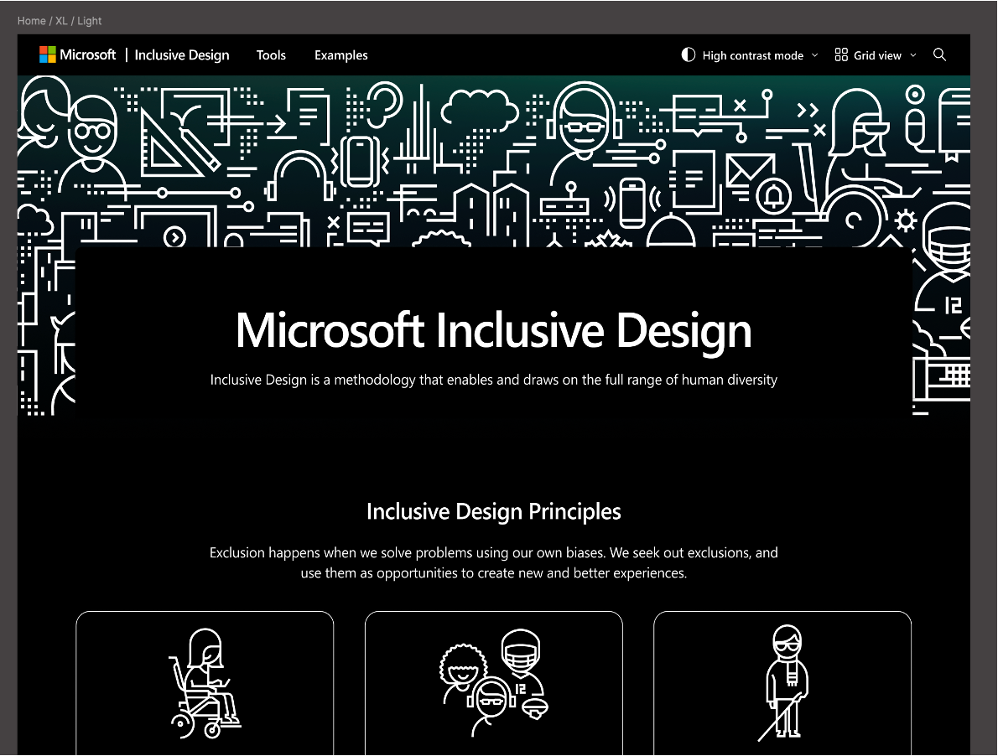Navigate to Home in breadcrumb
998x756 pixels.
[x=31, y=21]
